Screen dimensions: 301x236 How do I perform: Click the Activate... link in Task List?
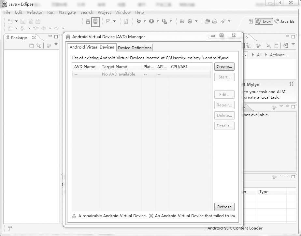pyautogui.click(x=279, y=55)
